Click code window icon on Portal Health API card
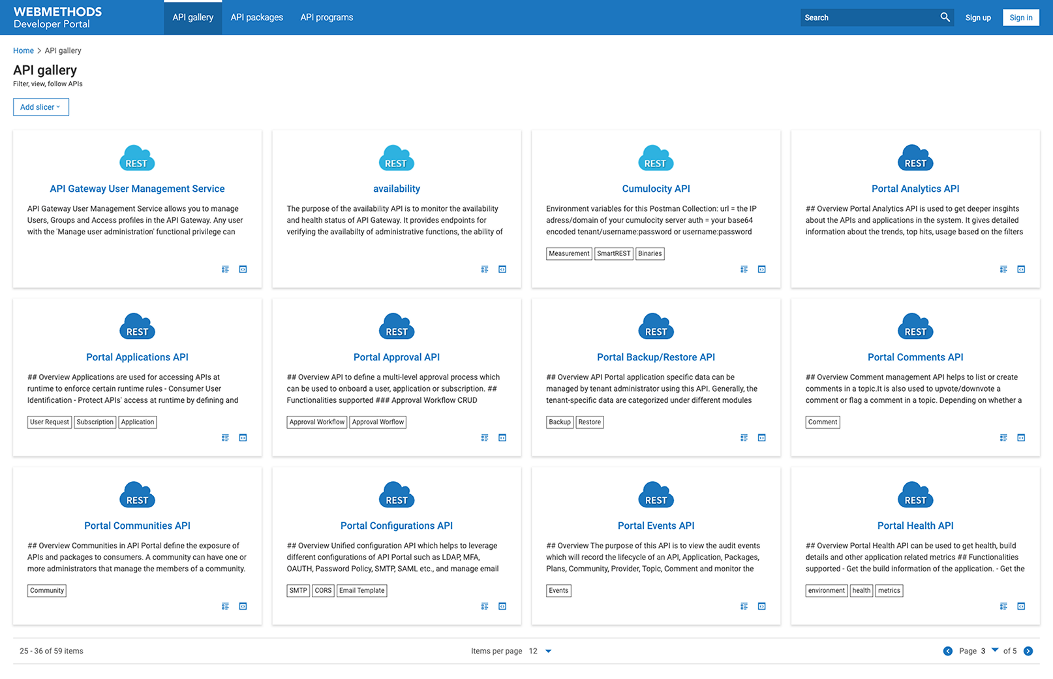The height and width of the screenshot is (679, 1053). click(1021, 606)
